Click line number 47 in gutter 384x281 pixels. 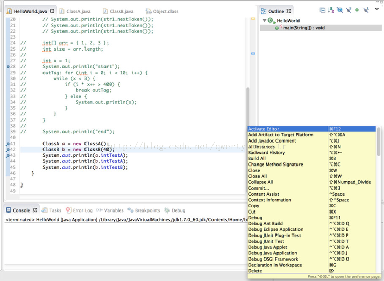(13, 179)
